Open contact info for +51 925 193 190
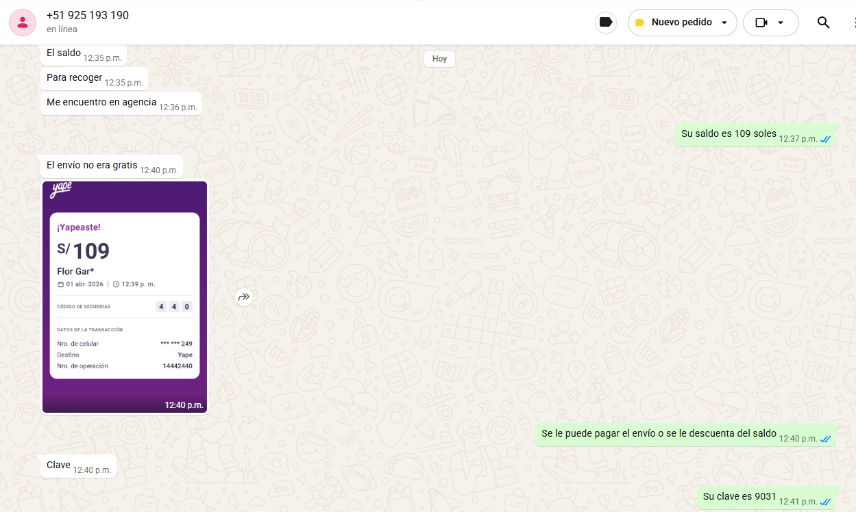 [88, 16]
